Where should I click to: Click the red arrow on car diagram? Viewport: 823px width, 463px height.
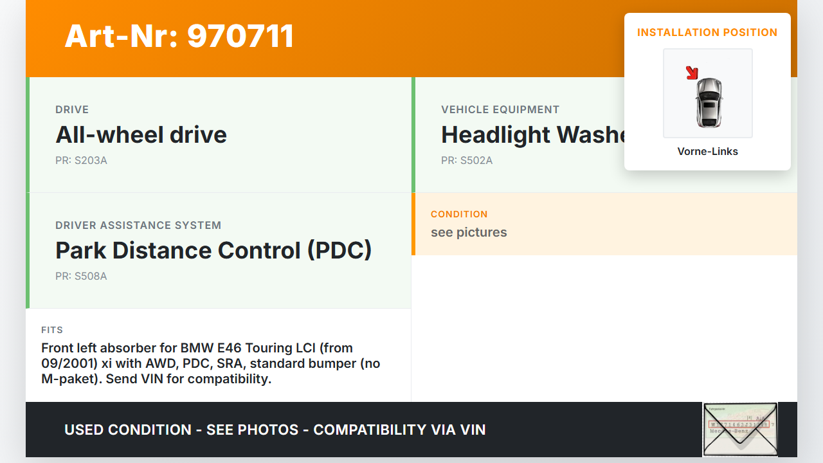tap(692, 73)
